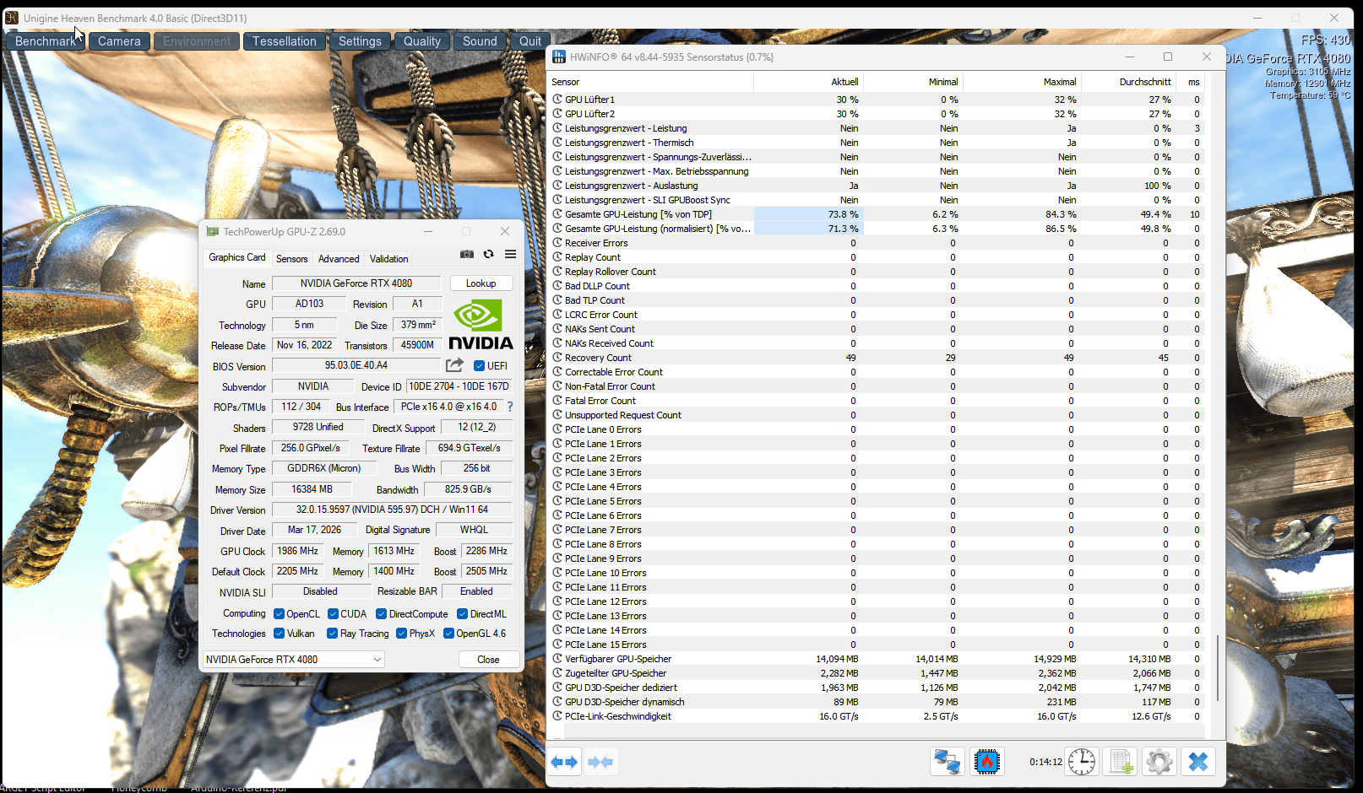Viewport: 1363px width, 793px height.
Task: Toggle the Ray Tracing checkbox
Action: (x=332, y=634)
